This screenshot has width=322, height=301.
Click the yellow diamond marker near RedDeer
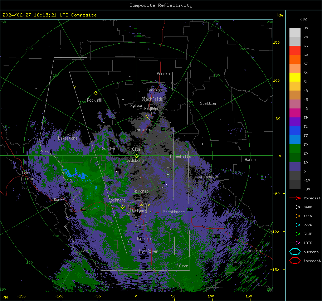pyautogui.click(x=147, y=116)
